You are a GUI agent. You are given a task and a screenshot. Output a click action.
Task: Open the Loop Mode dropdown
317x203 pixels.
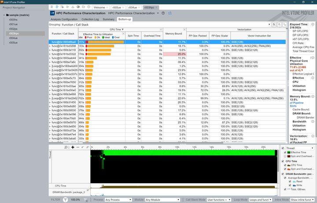click(260, 200)
